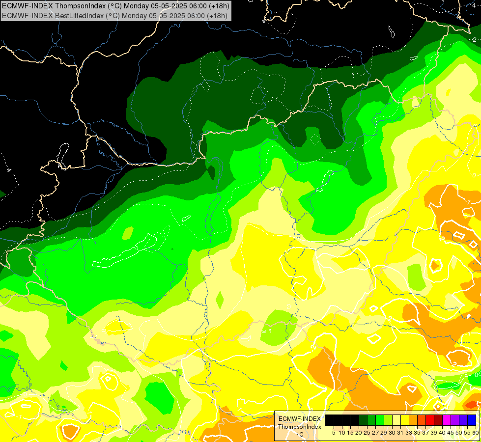Click the magenta 40–45 legend swatch
The image size is (481, 442).
[446, 420]
